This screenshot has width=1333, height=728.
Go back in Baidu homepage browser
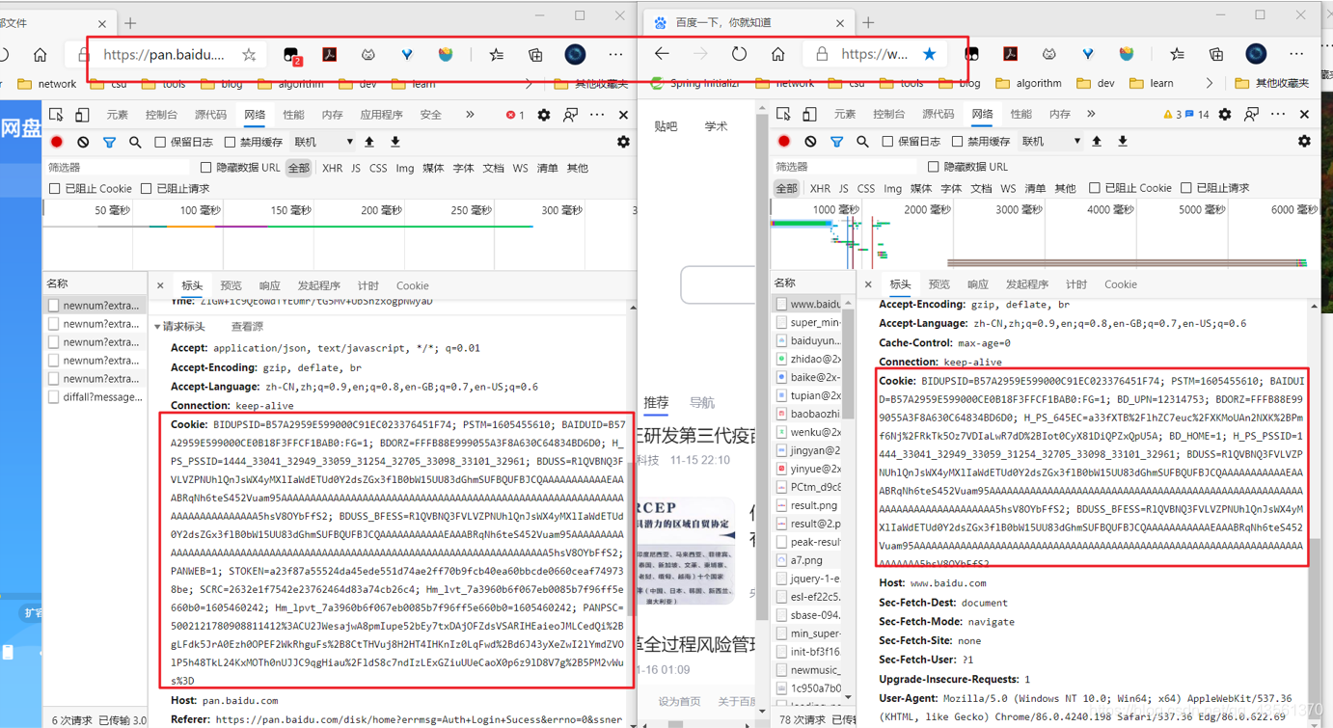662,54
